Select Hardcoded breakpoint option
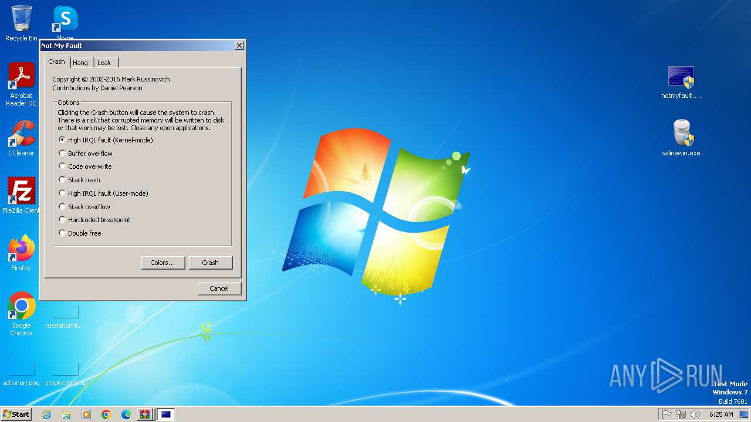Viewport: 751px width, 422px height. coord(94,220)
